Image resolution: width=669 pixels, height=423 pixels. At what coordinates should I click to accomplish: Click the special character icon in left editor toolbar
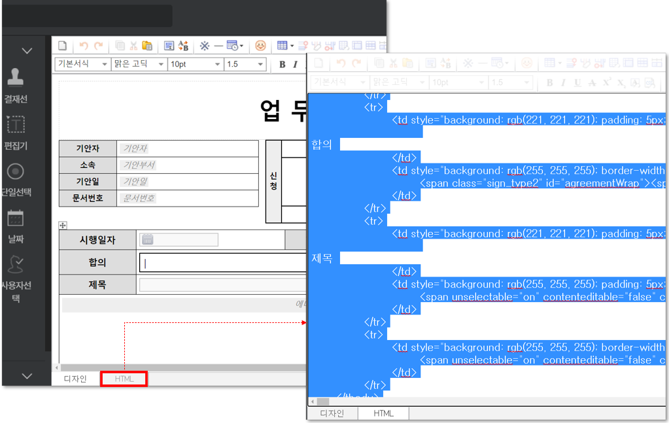(x=204, y=46)
